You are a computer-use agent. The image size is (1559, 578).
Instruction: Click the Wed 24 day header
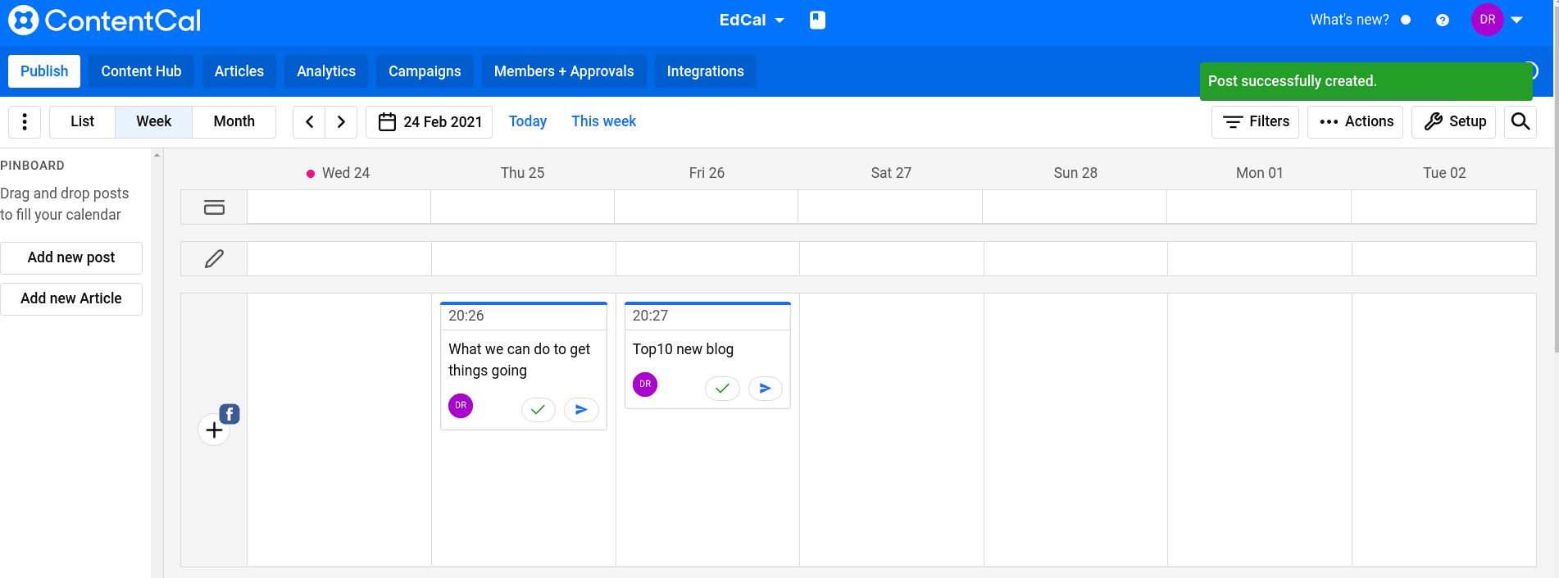[x=346, y=173]
